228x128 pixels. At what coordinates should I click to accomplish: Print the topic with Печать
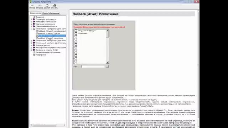(x=55, y=6)
